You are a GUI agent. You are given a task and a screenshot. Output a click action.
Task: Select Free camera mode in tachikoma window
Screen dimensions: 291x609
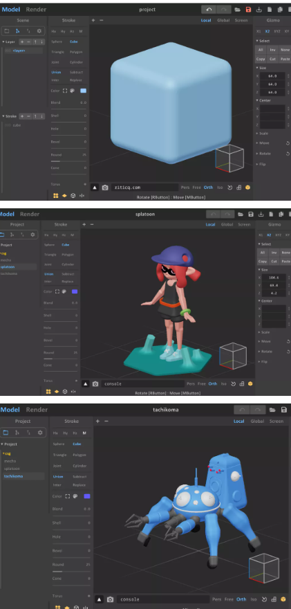[229, 599]
